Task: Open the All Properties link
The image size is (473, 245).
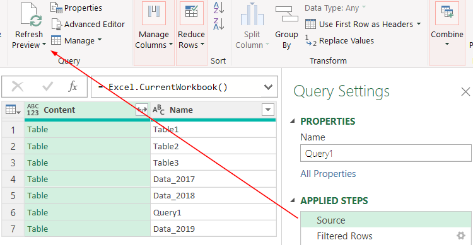Action: (x=328, y=174)
